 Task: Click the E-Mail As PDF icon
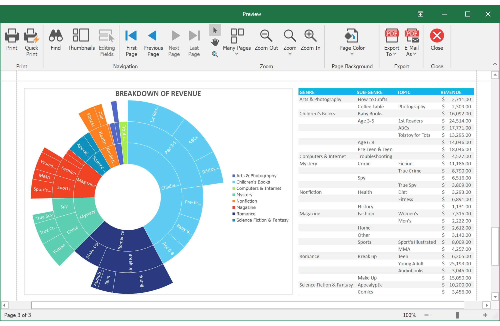[x=411, y=35]
